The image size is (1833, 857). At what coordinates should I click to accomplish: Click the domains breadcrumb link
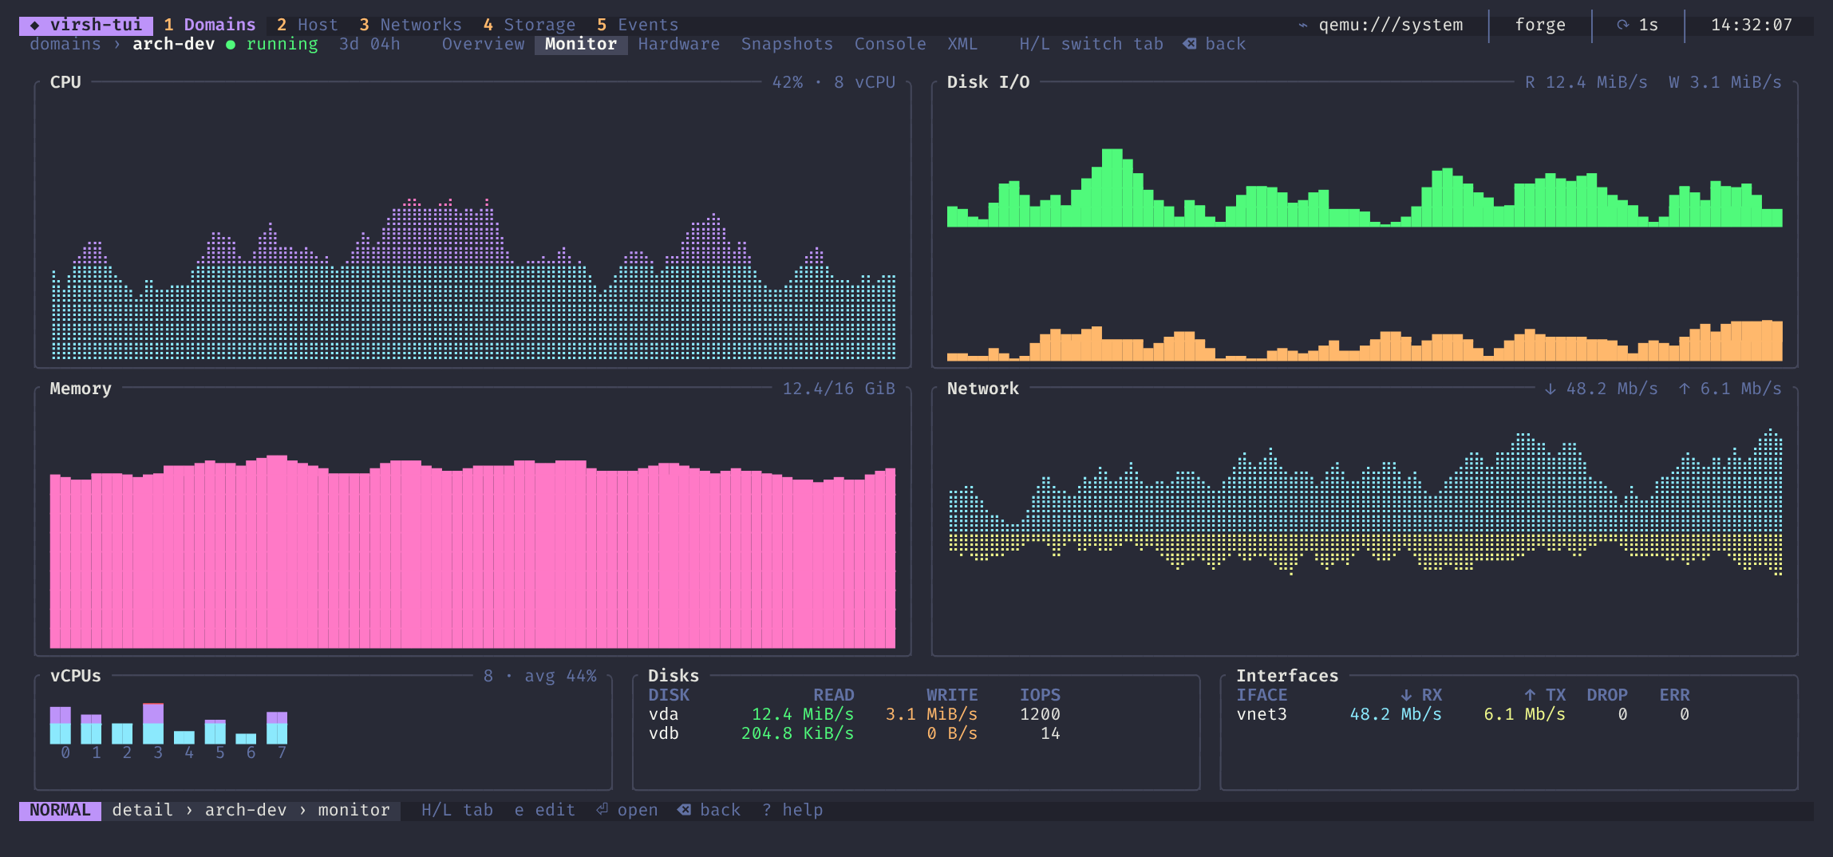pyautogui.click(x=65, y=44)
